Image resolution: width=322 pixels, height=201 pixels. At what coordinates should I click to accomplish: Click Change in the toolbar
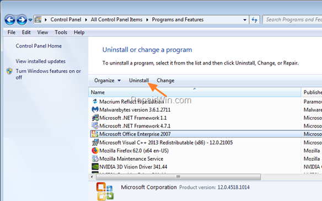click(x=165, y=81)
